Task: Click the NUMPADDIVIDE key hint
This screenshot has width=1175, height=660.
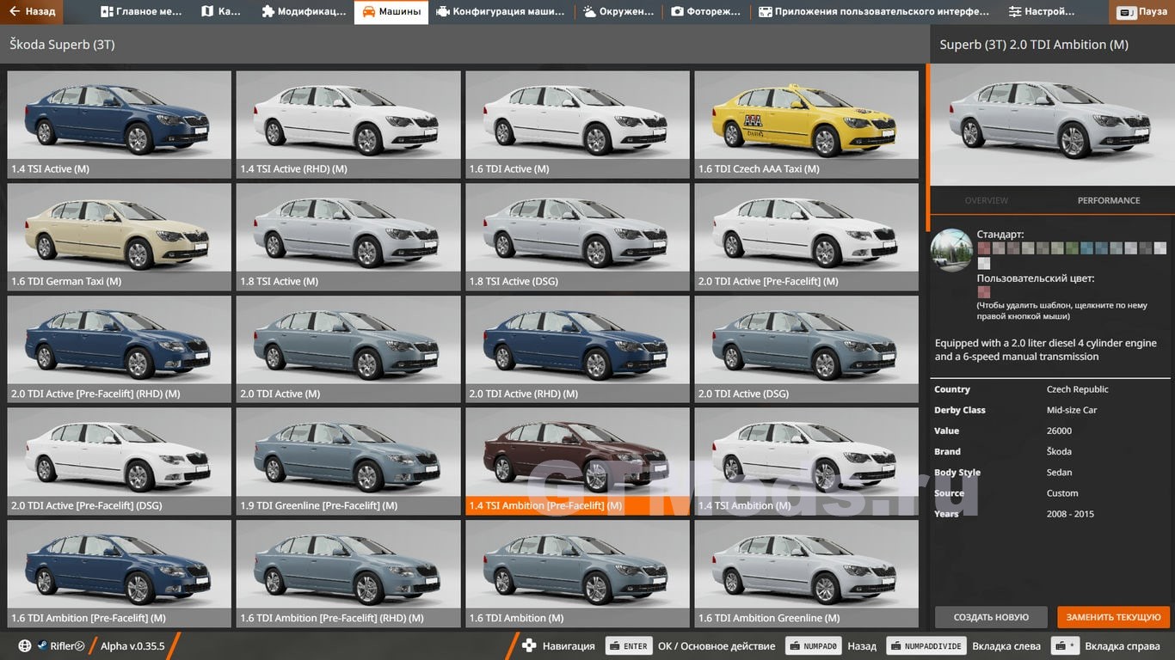Action: tap(926, 646)
